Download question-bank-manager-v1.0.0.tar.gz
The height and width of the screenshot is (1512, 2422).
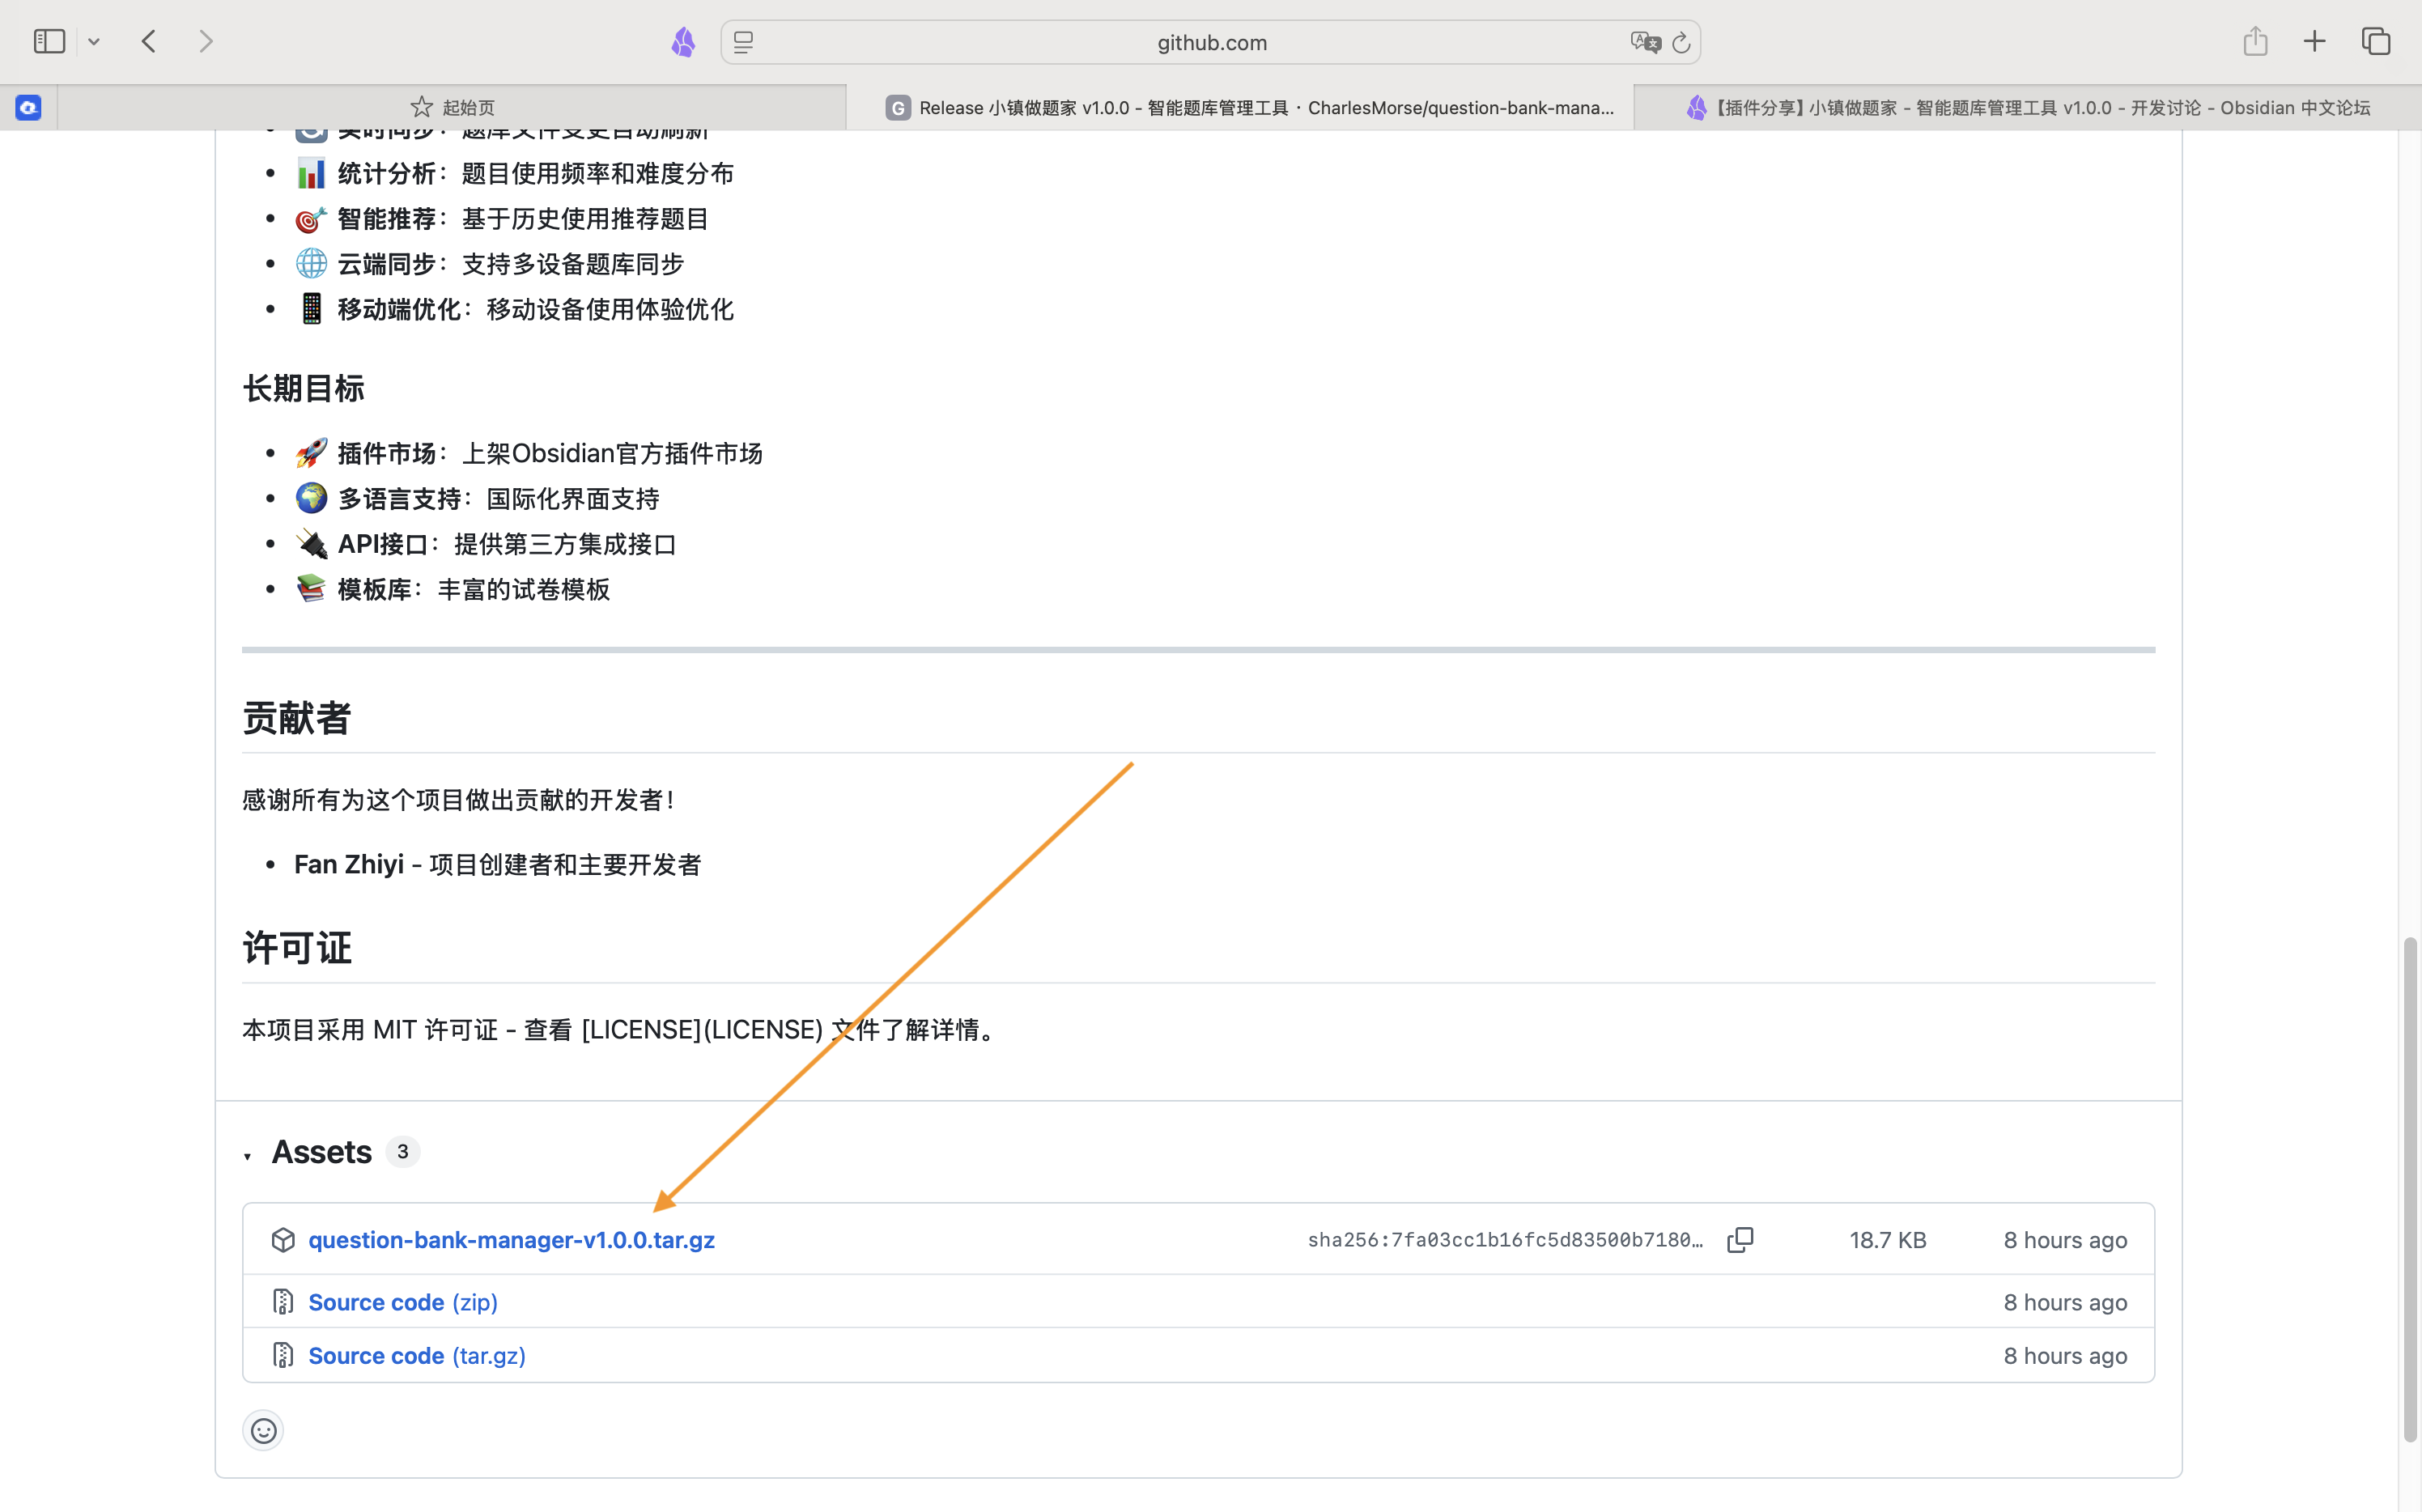[x=511, y=1240]
